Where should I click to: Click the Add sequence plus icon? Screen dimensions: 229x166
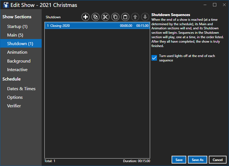pyautogui.click(x=86, y=17)
